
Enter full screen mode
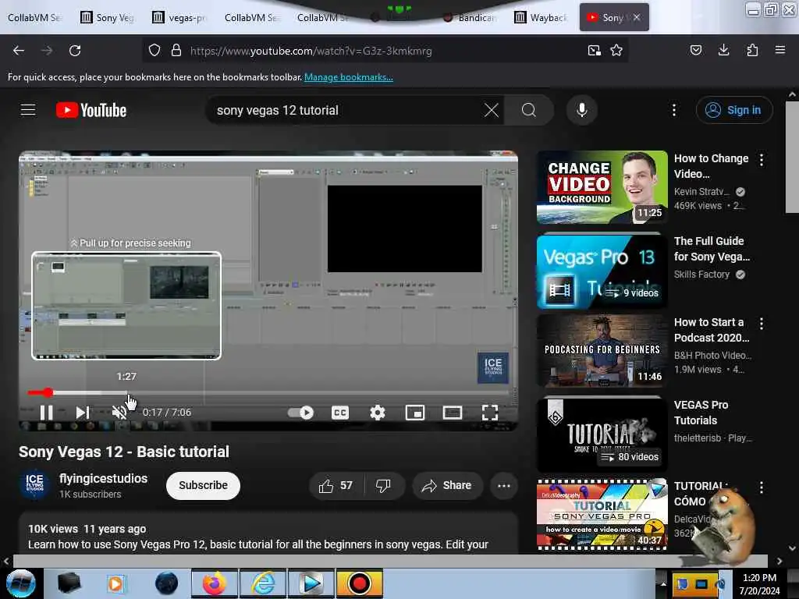[490, 413]
